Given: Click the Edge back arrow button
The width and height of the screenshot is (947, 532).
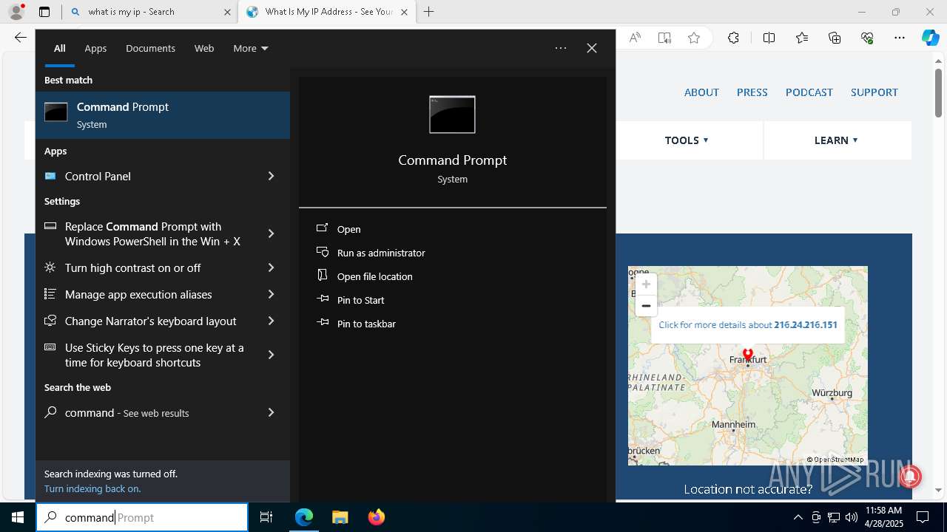Looking at the screenshot, I should click(x=20, y=38).
